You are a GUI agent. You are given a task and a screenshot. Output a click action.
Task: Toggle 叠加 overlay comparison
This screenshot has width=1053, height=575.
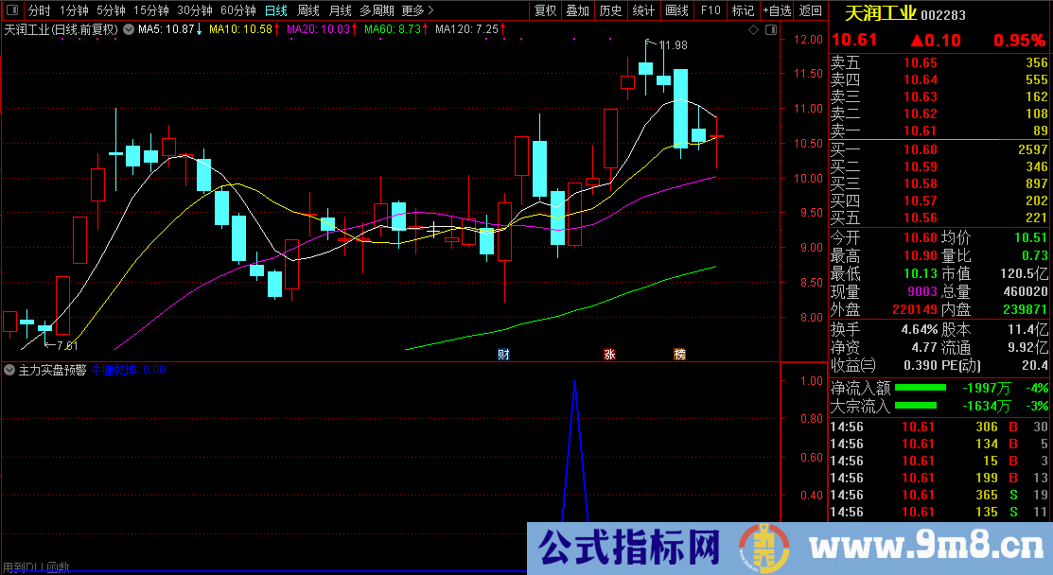(577, 10)
